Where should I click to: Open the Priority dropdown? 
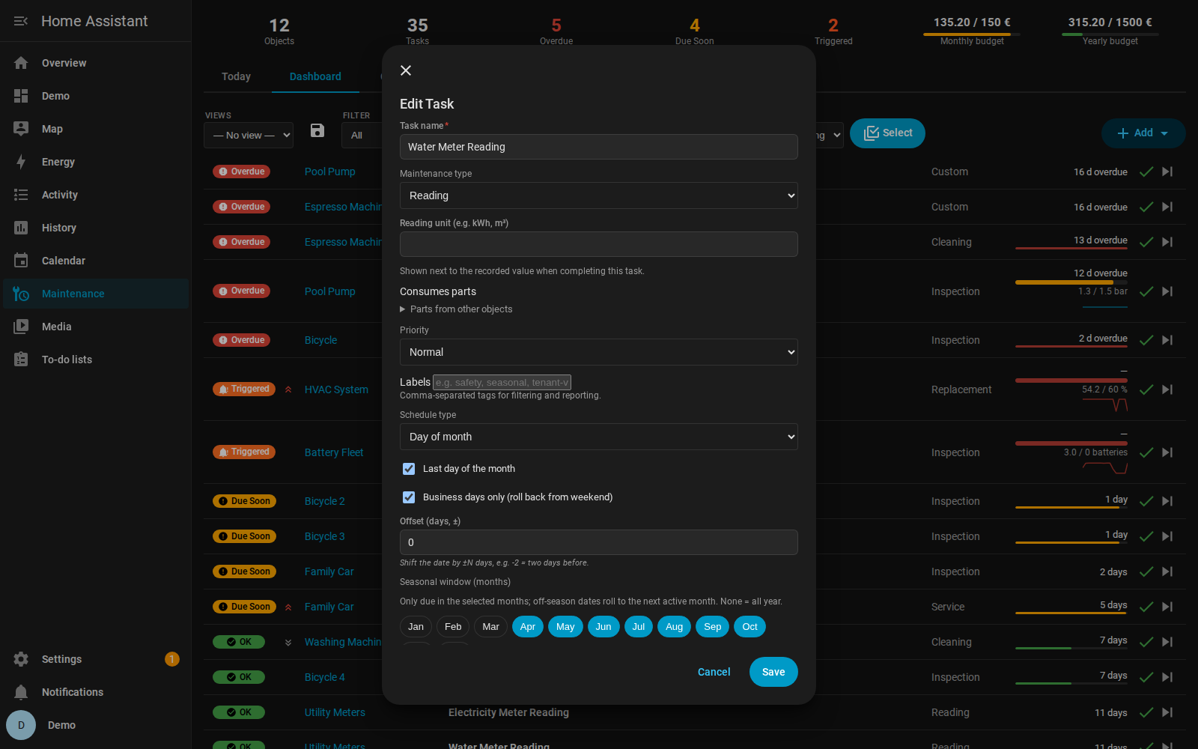click(599, 352)
